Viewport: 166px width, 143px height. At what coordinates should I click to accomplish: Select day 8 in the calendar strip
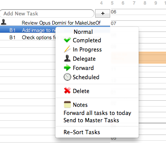pyautogui.click(x=145, y=3)
